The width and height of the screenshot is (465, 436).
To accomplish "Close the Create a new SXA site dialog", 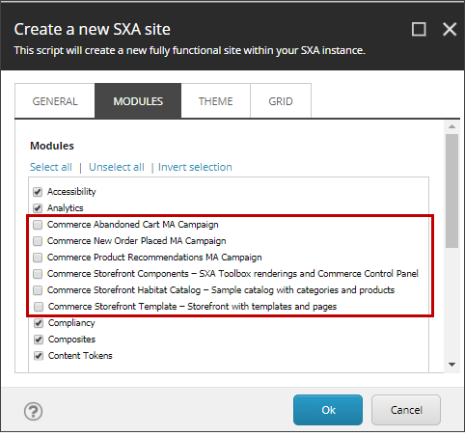I will (450, 29).
